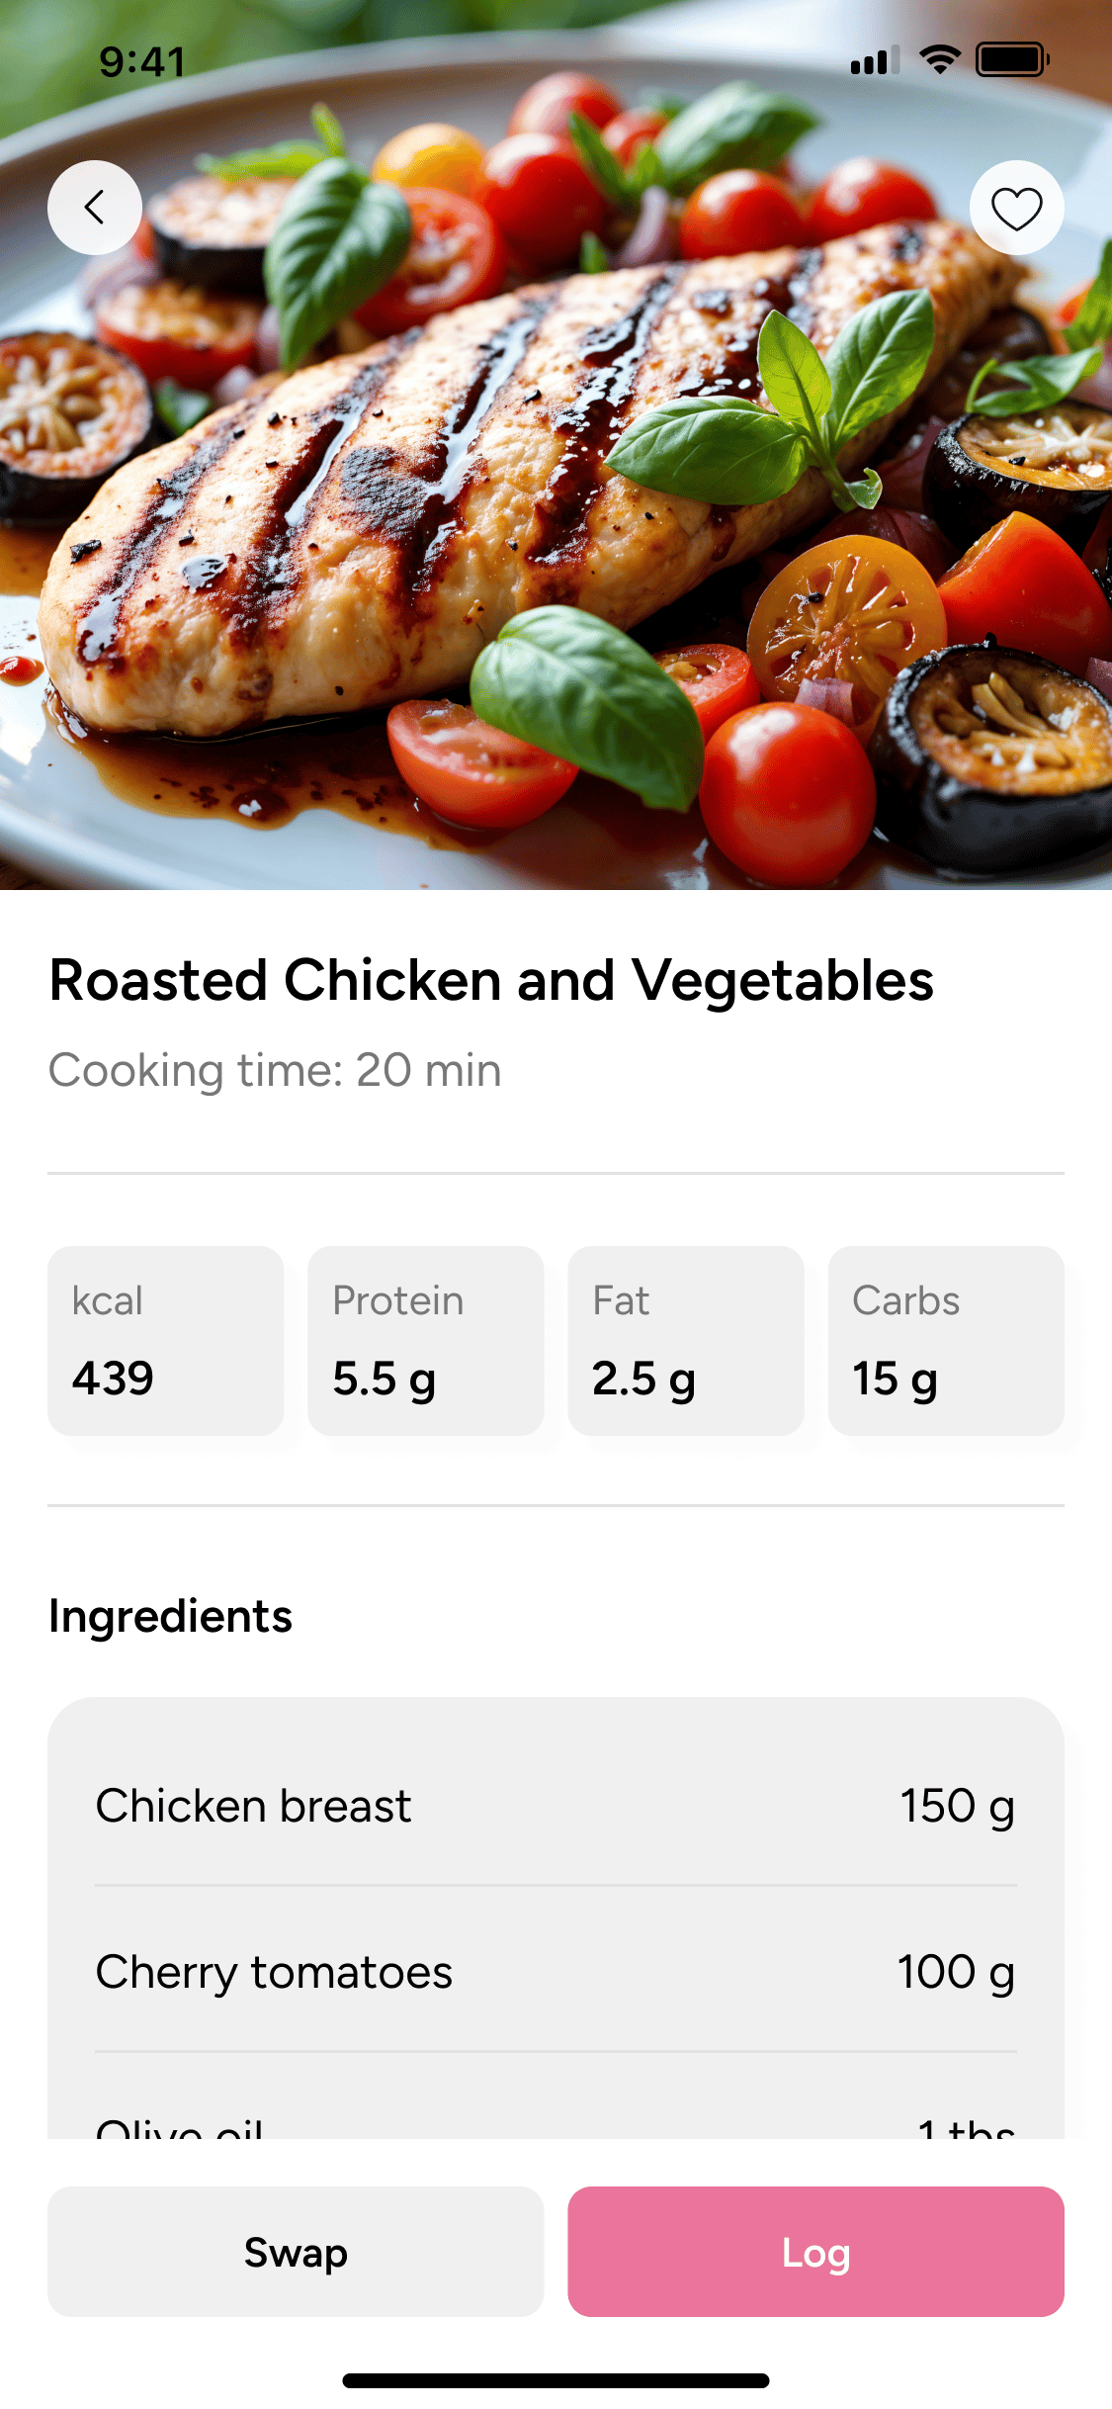Click the battery status icon

pos(1012,60)
